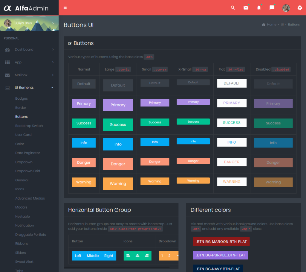Open the Border sidebar item

[21, 108]
